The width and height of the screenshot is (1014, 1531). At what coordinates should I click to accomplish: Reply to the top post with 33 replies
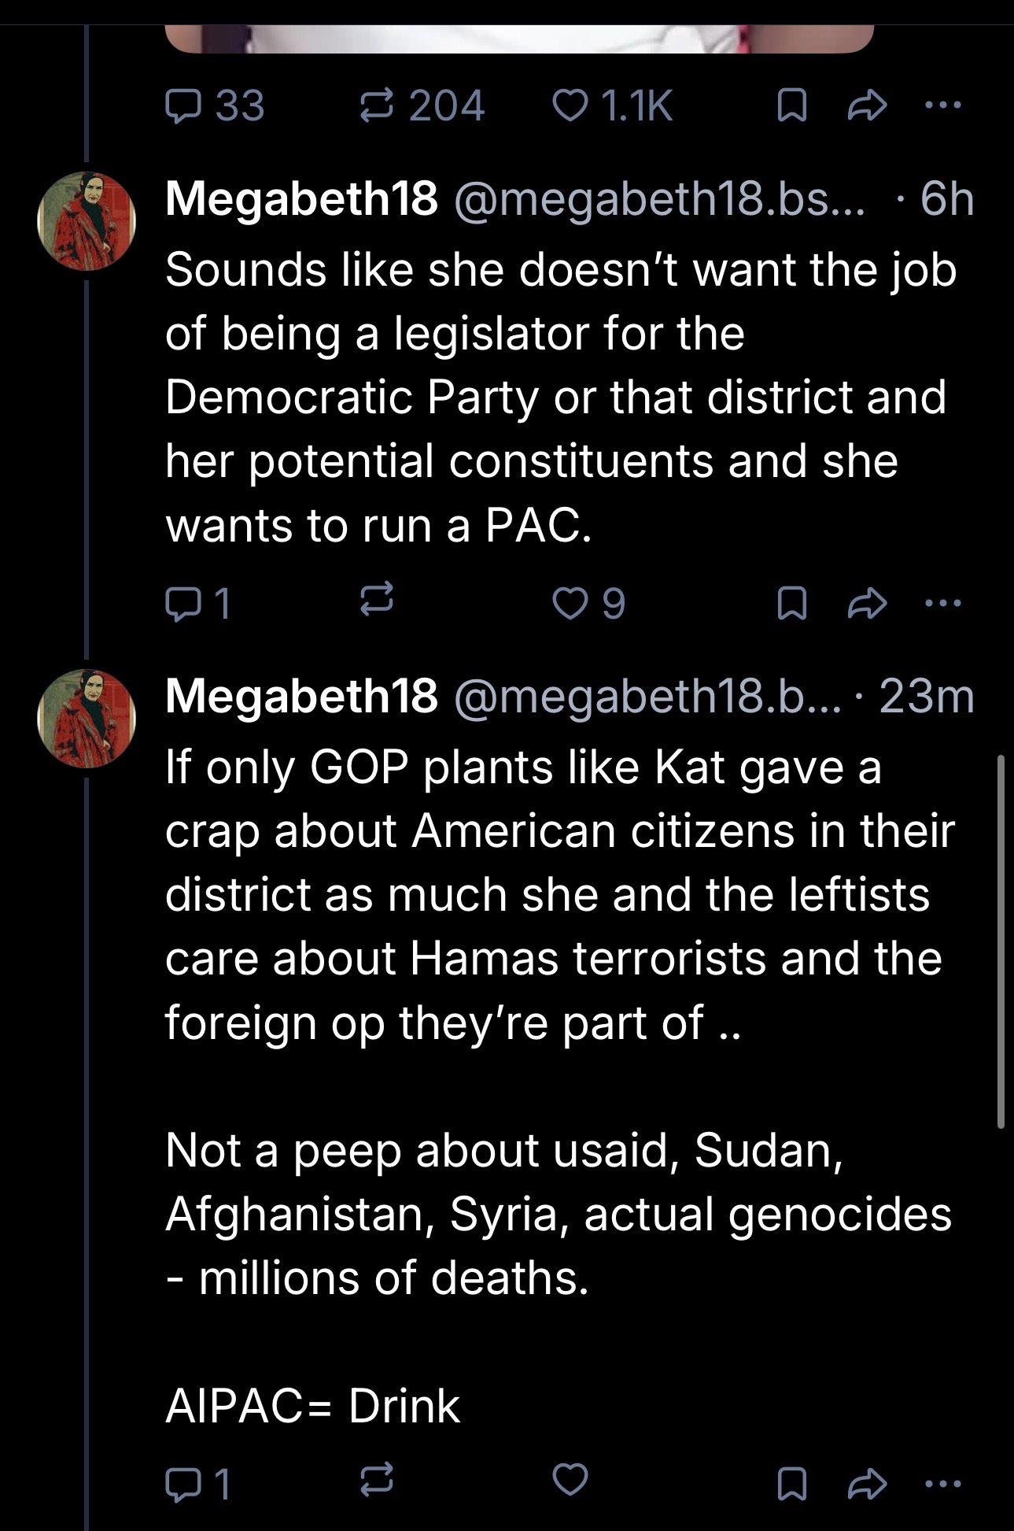(x=183, y=106)
